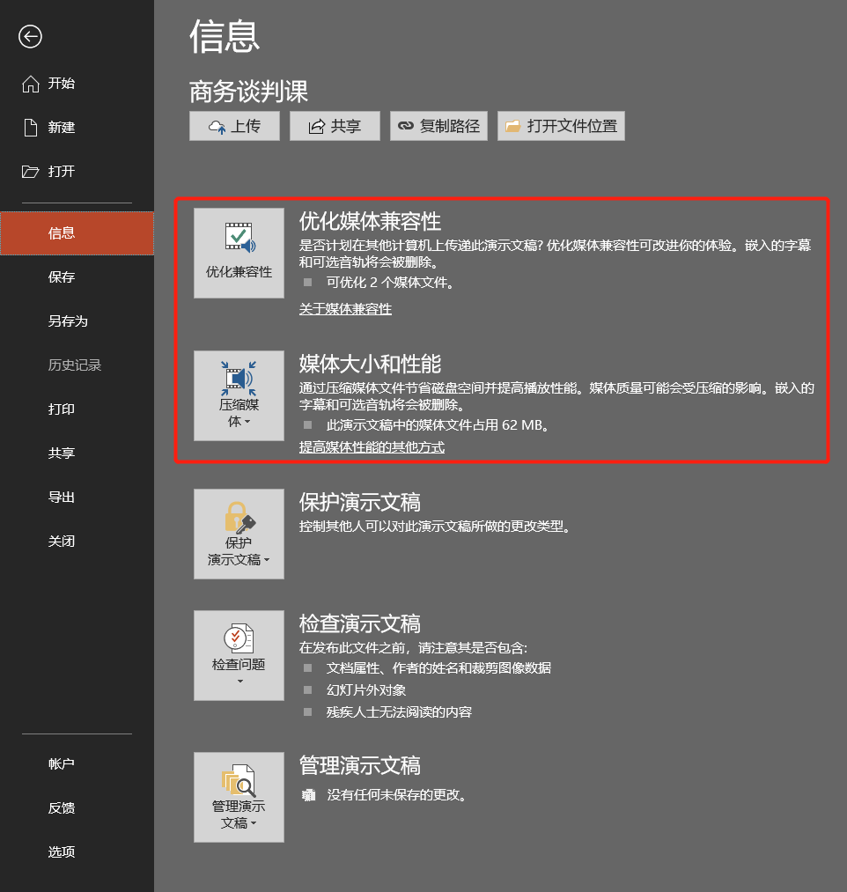Click the 优化兼容性 button

[x=239, y=253]
